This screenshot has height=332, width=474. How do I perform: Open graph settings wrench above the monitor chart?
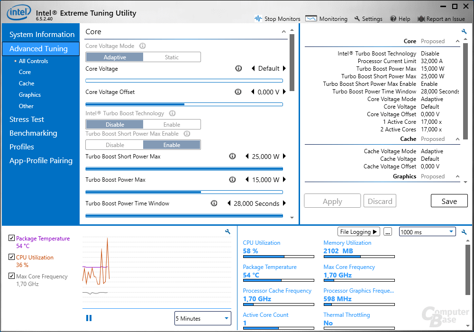(228, 232)
